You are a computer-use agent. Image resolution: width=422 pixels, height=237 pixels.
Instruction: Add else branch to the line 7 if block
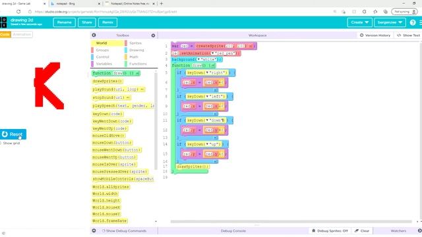click(x=216, y=90)
